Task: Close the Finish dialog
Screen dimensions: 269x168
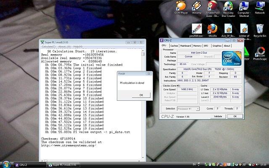Action: coord(149,74)
